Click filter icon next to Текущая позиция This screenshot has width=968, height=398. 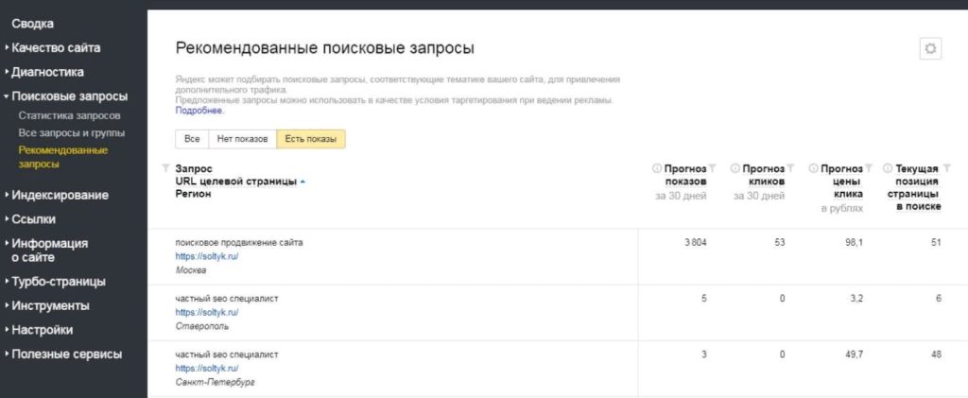pyautogui.click(x=946, y=168)
